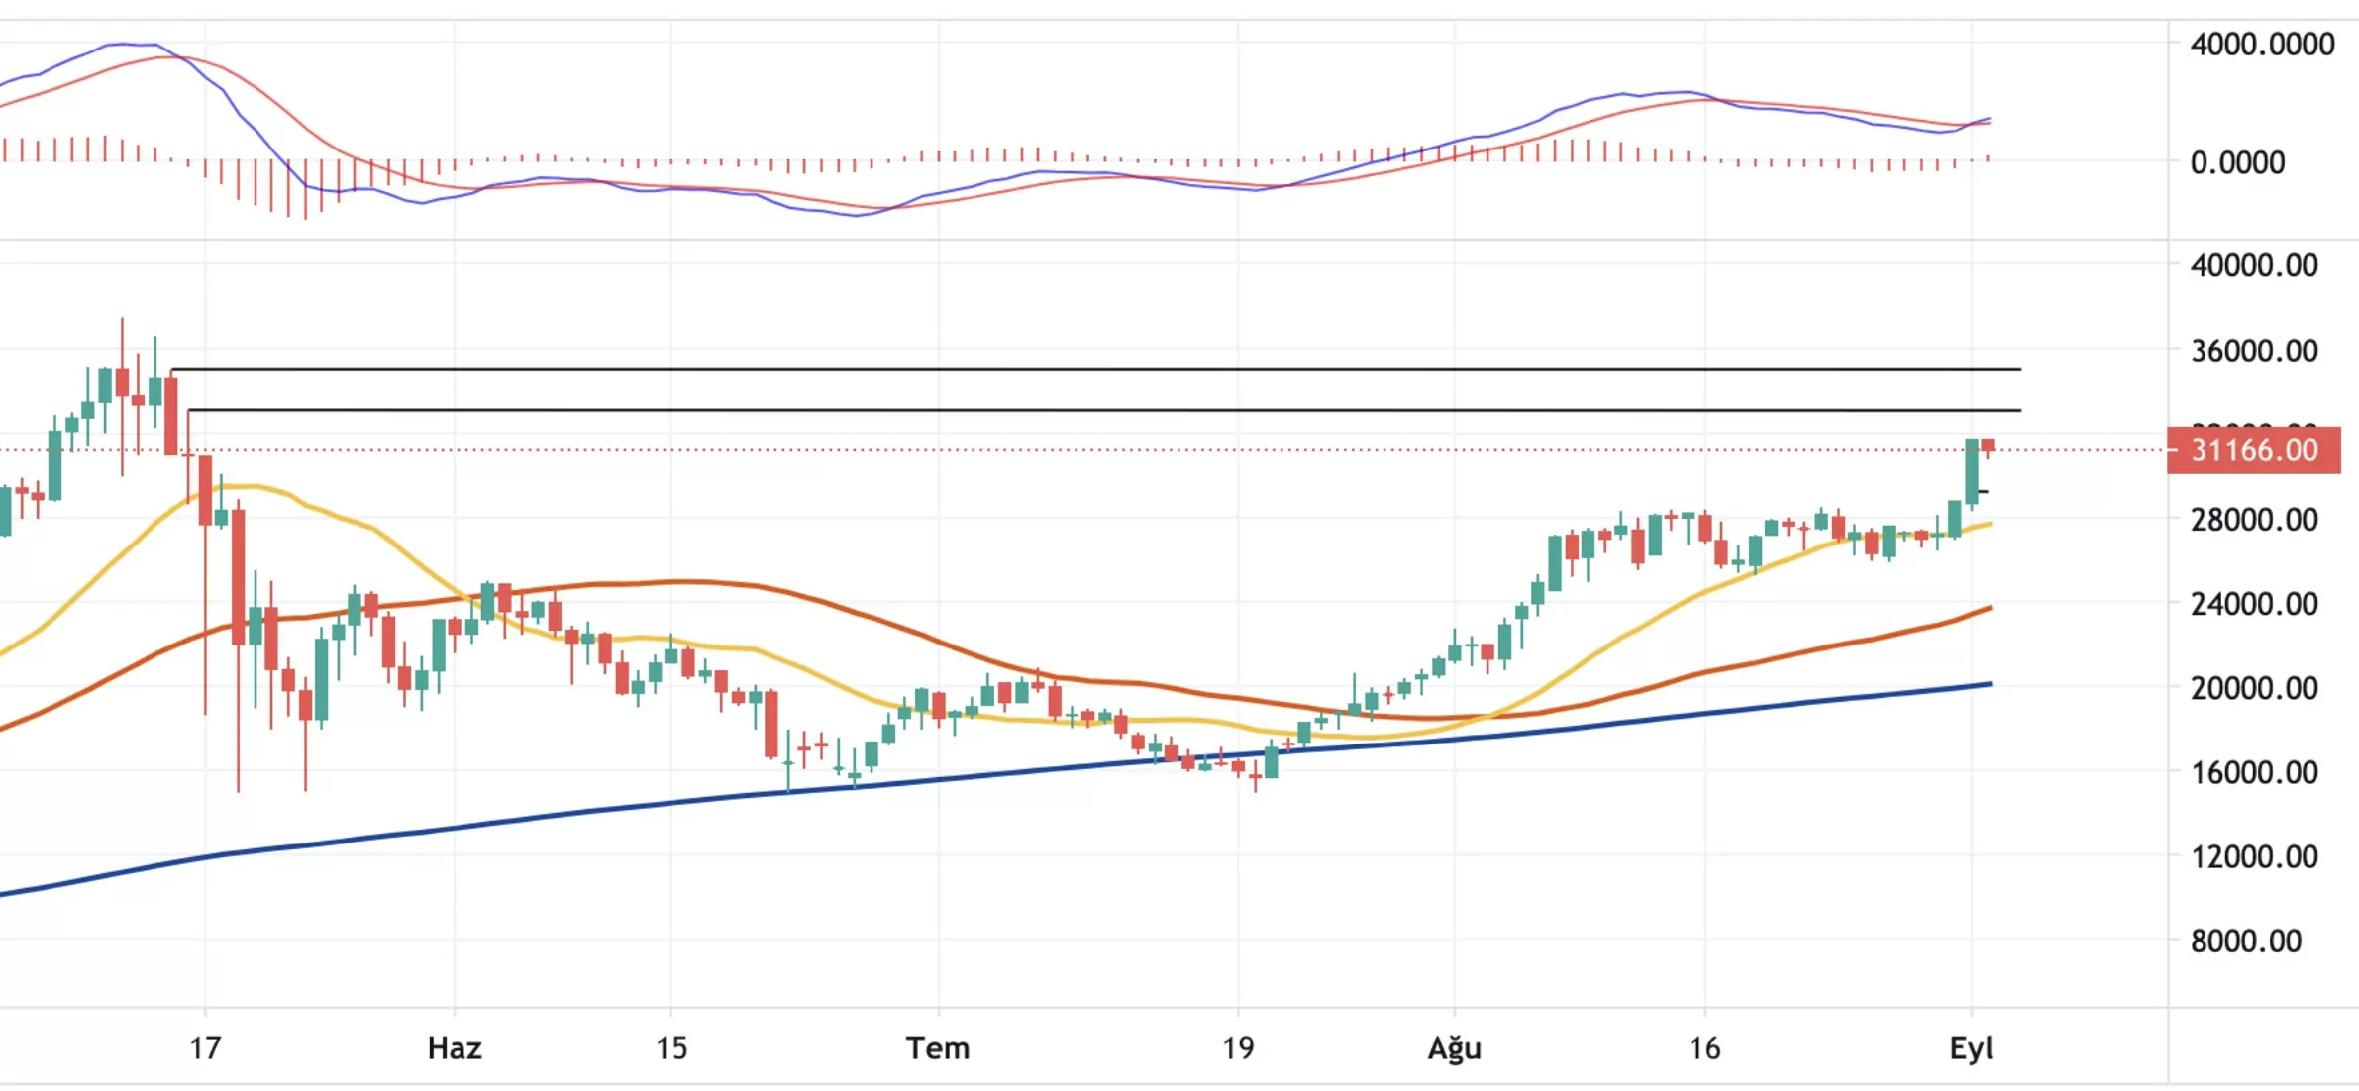Image resolution: width=2359 pixels, height=1091 pixels.
Task: Click the Eyl month label on time axis
Action: click(x=1971, y=1048)
